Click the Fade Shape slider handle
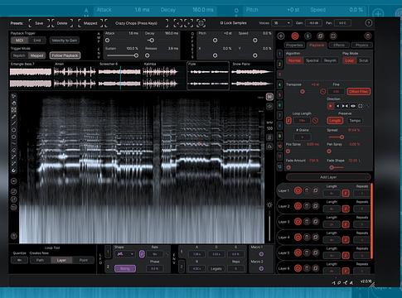This screenshot has height=298, width=402. [x=332, y=167]
